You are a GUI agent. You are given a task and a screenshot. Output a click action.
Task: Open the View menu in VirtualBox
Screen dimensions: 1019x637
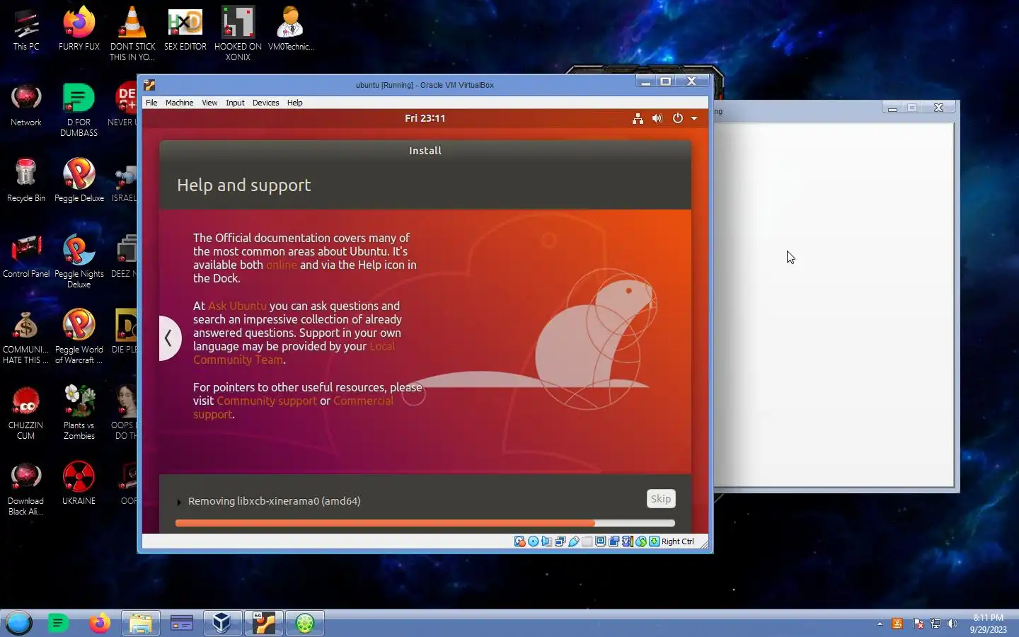click(209, 103)
